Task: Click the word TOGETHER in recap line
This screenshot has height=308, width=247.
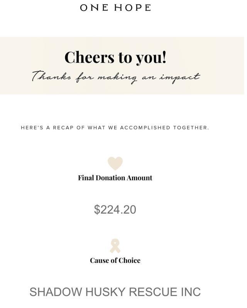Action: (191, 128)
